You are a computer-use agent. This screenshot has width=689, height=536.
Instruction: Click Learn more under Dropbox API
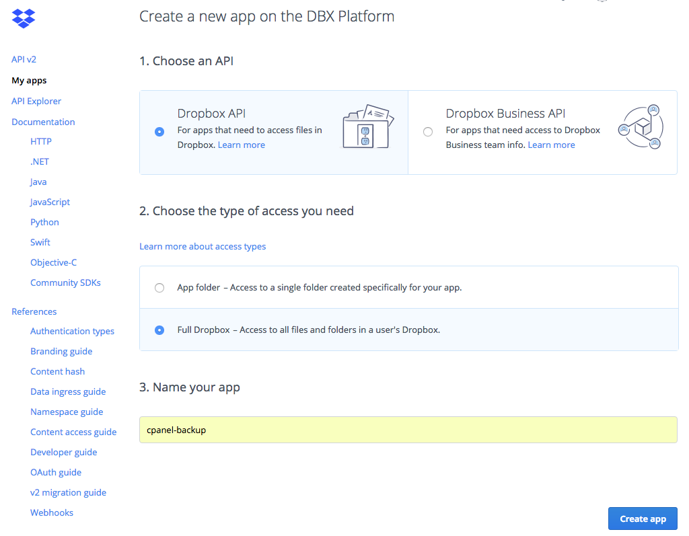tap(241, 145)
